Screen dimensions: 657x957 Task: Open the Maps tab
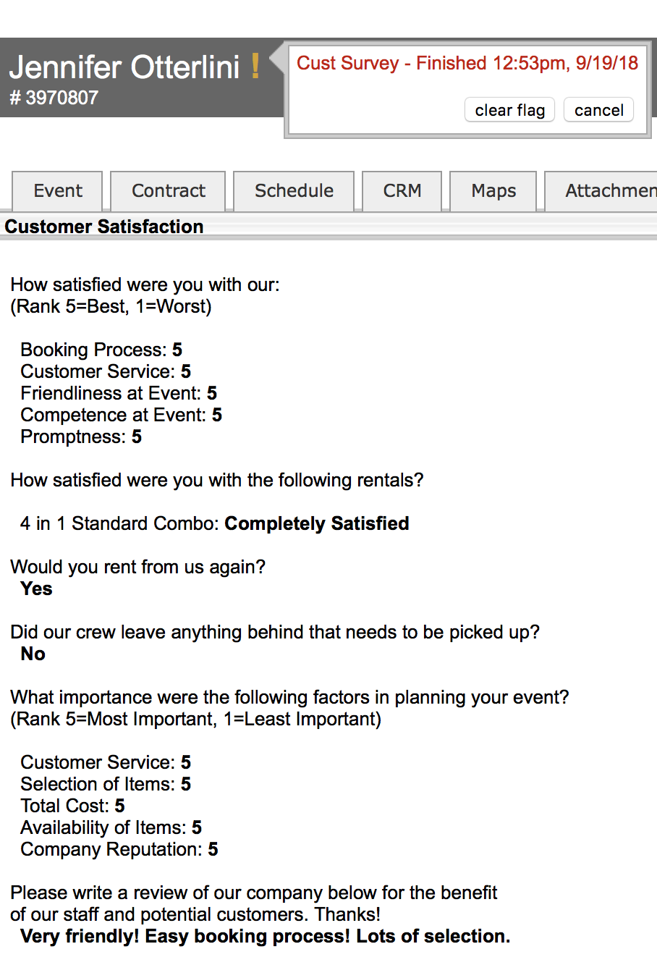click(493, 191)
